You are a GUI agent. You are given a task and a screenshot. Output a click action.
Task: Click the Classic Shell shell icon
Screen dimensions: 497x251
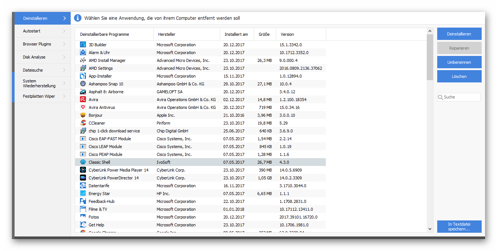coord(83,162)
